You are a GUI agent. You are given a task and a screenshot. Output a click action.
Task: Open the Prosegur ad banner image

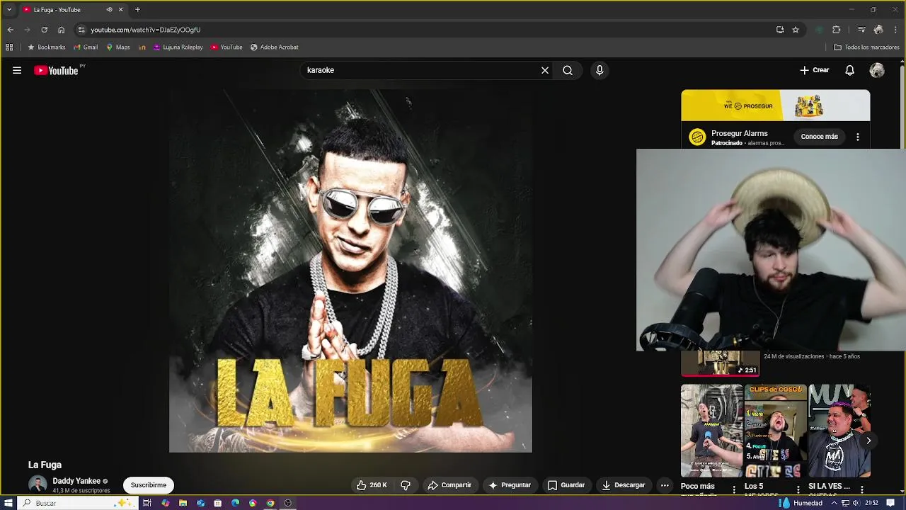pos(776,106)
